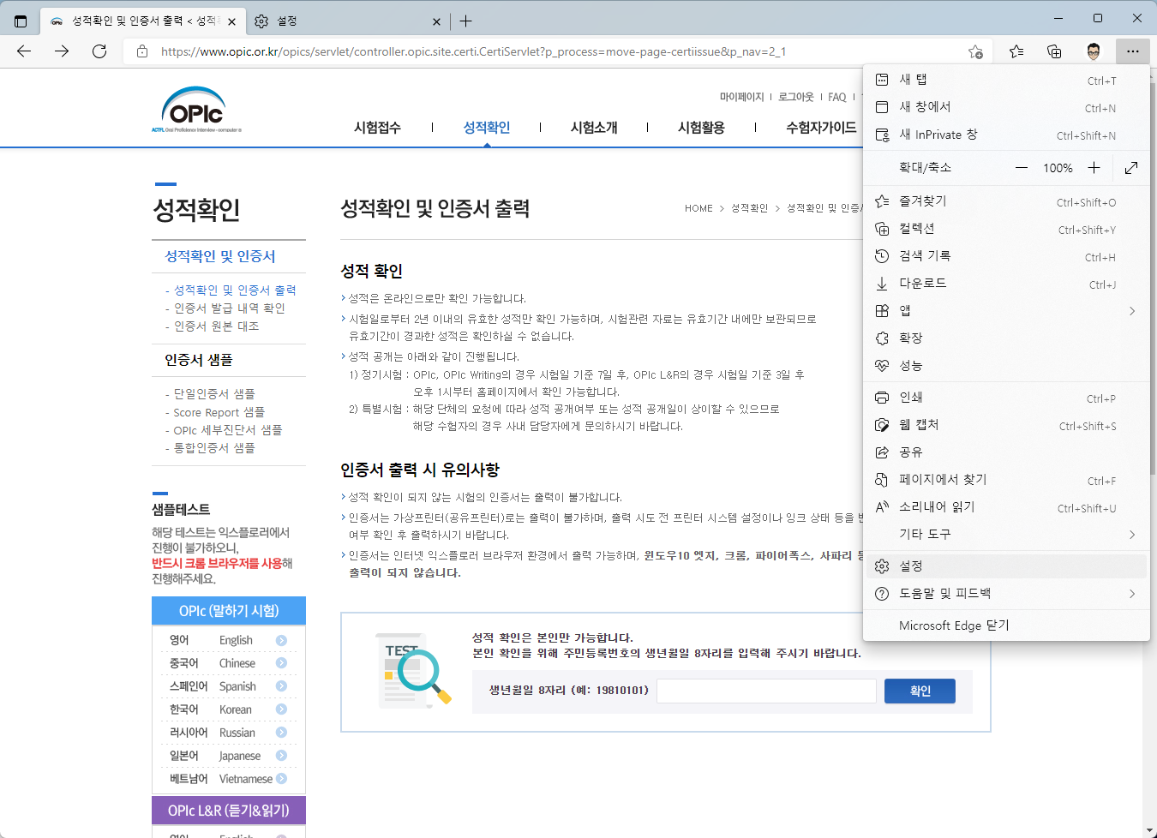The height and width of the screenshot is (838, 1157).
Task: Open the 시험소개 navigation item
Action: (594, 128)
